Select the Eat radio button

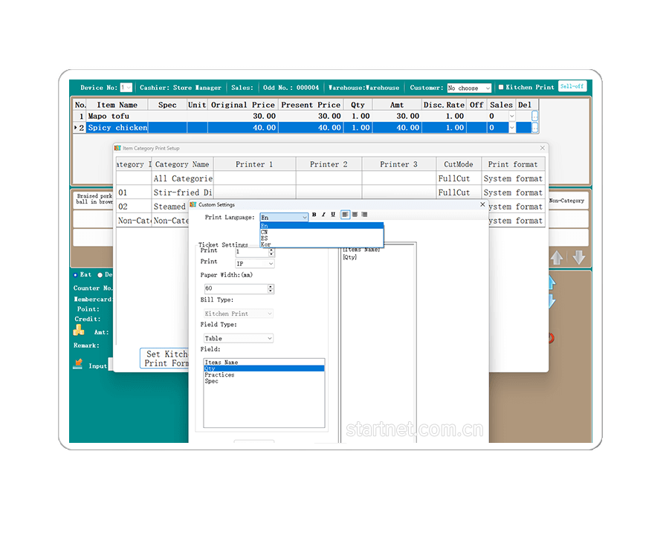[75, 275]
